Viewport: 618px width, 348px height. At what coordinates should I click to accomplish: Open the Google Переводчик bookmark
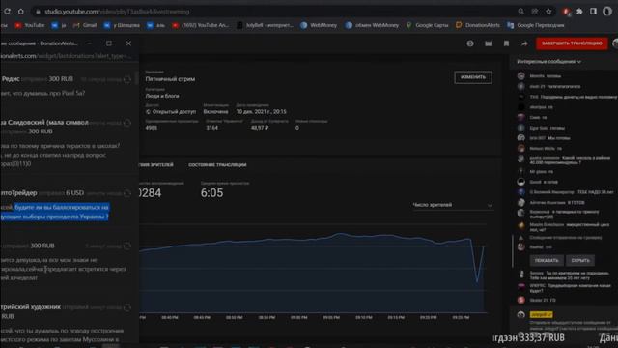coord(536,25)
